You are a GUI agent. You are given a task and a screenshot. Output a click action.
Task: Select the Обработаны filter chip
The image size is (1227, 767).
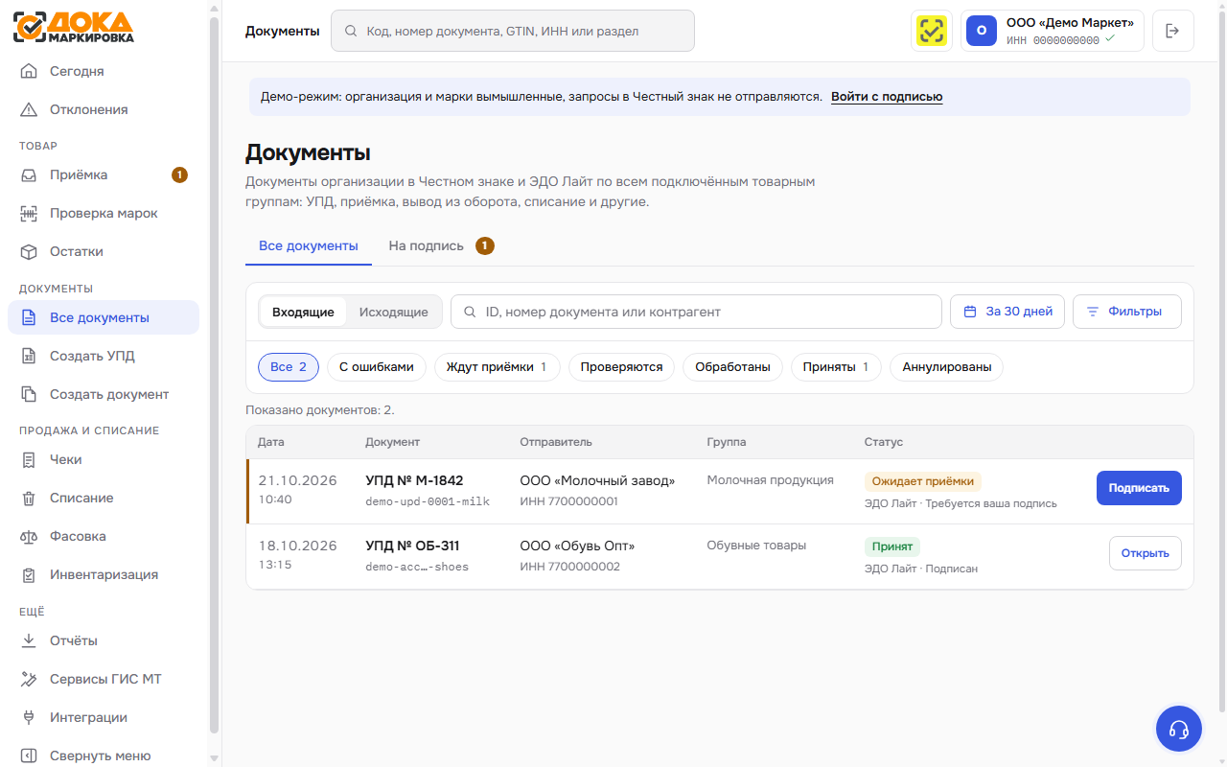[732, 366]
